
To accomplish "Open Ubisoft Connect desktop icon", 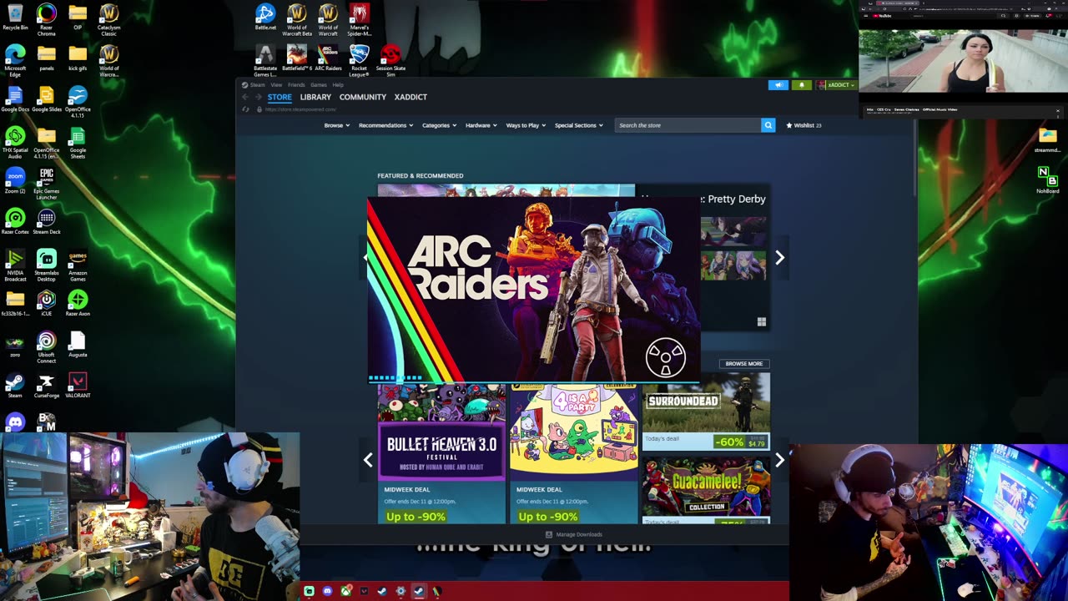I will point(47,348).
